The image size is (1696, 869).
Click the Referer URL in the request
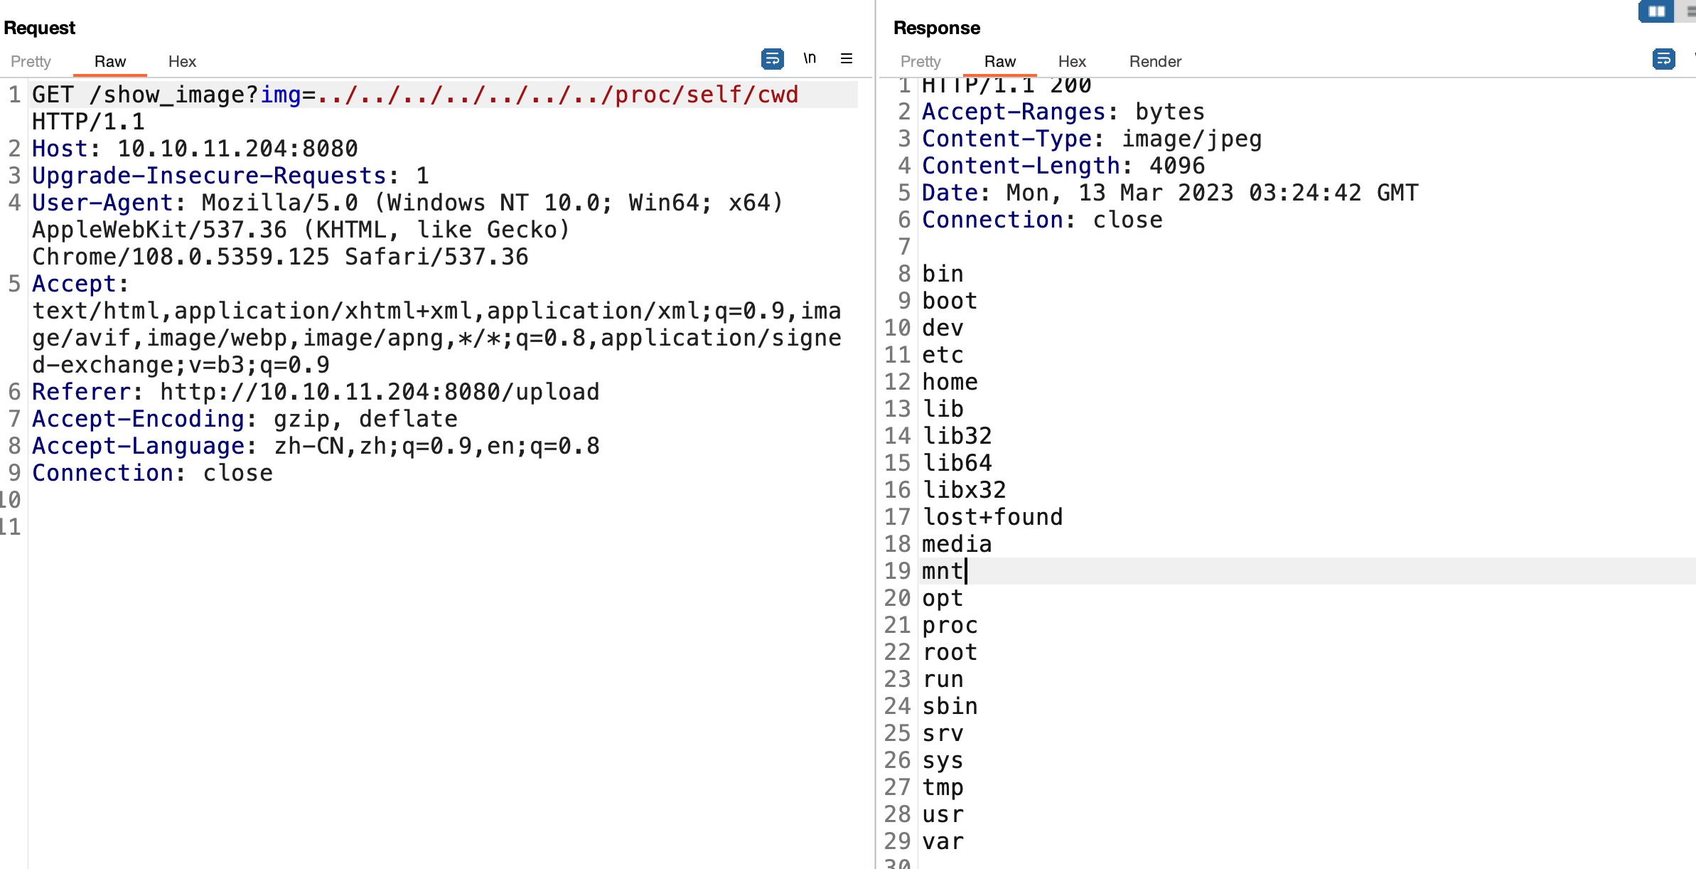point(380,392)
